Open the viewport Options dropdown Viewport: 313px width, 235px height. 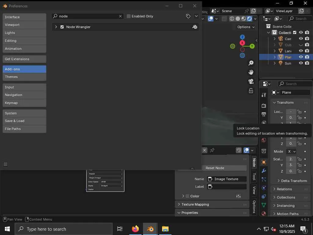pyautogui.click(x=246, y=27)
